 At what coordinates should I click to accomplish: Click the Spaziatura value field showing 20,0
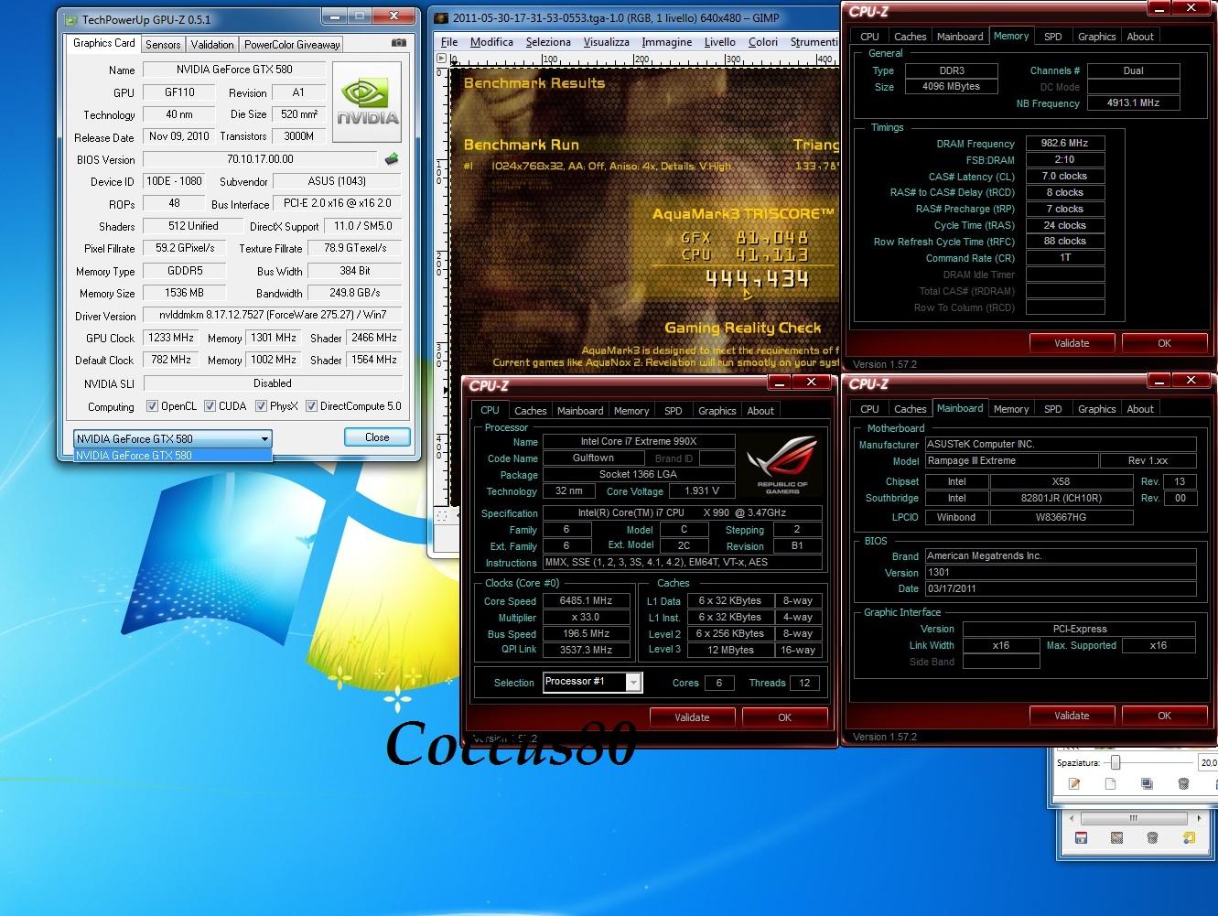point(1207,762)
